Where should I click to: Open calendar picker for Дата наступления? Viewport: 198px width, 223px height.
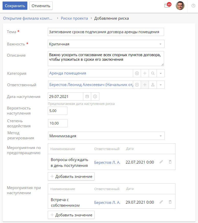click(87, 96)
